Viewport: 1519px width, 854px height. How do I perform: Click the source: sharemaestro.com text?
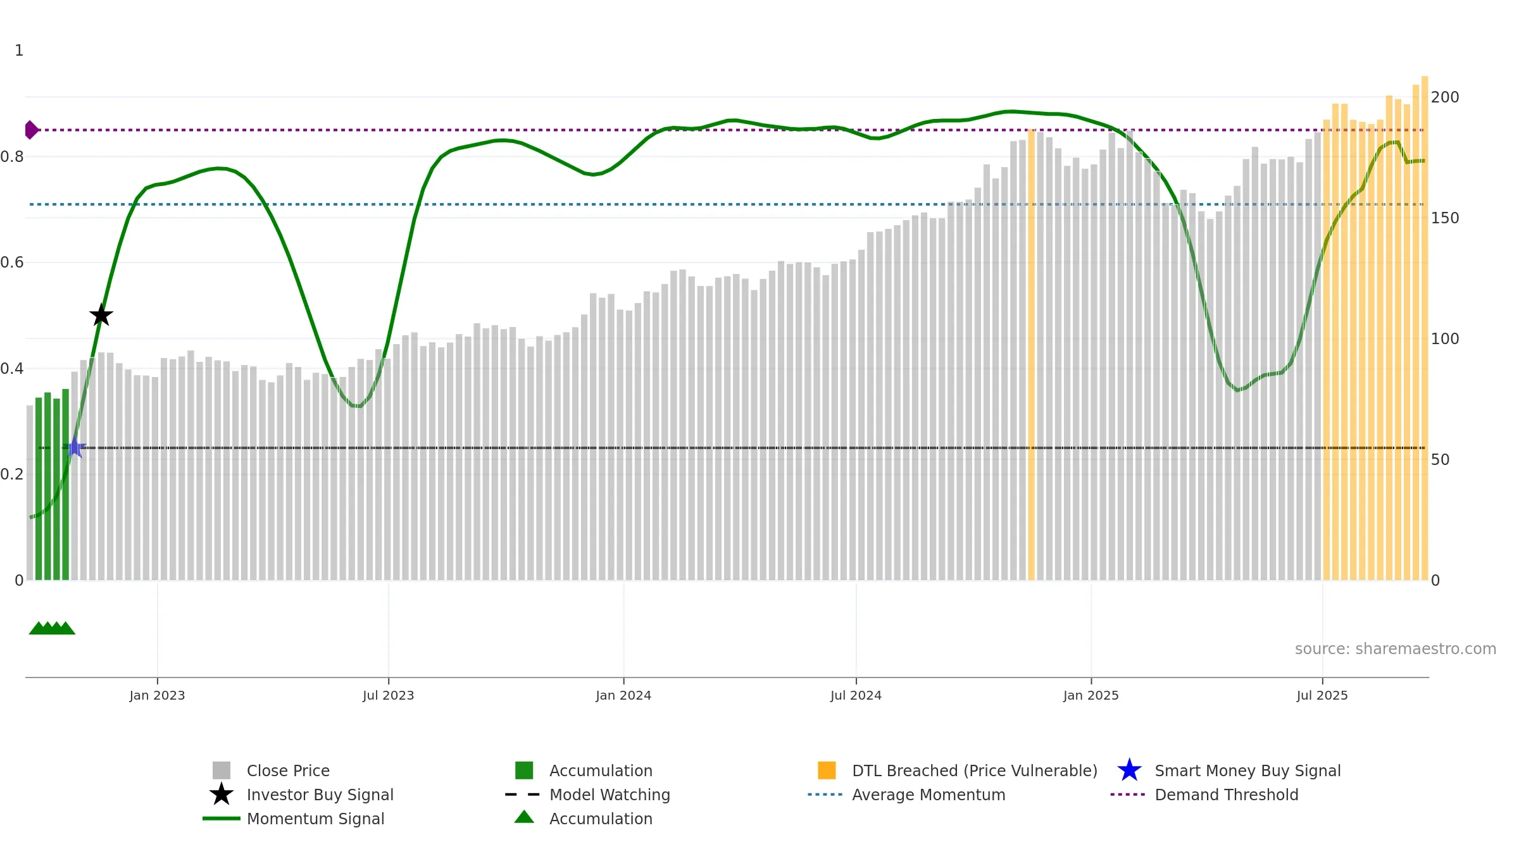(x=1396, y=648)
